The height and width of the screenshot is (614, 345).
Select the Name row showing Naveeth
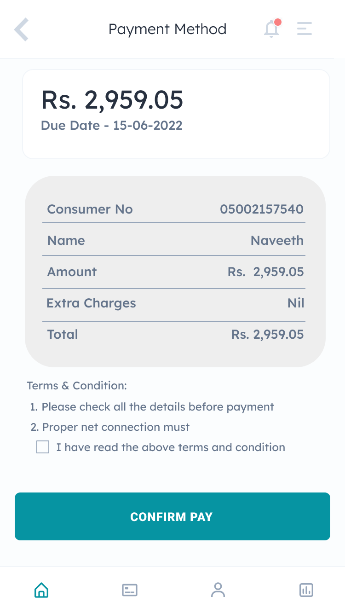coord(174,240)
